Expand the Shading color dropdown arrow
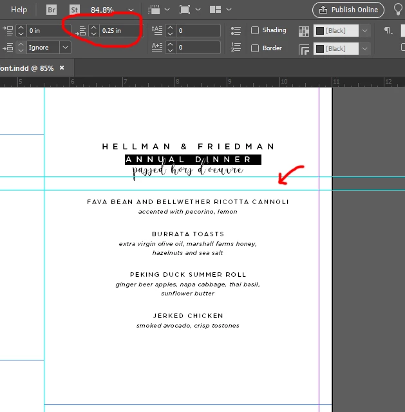The image size is (405, 412). pyautogui.click(x=365, y=31)
